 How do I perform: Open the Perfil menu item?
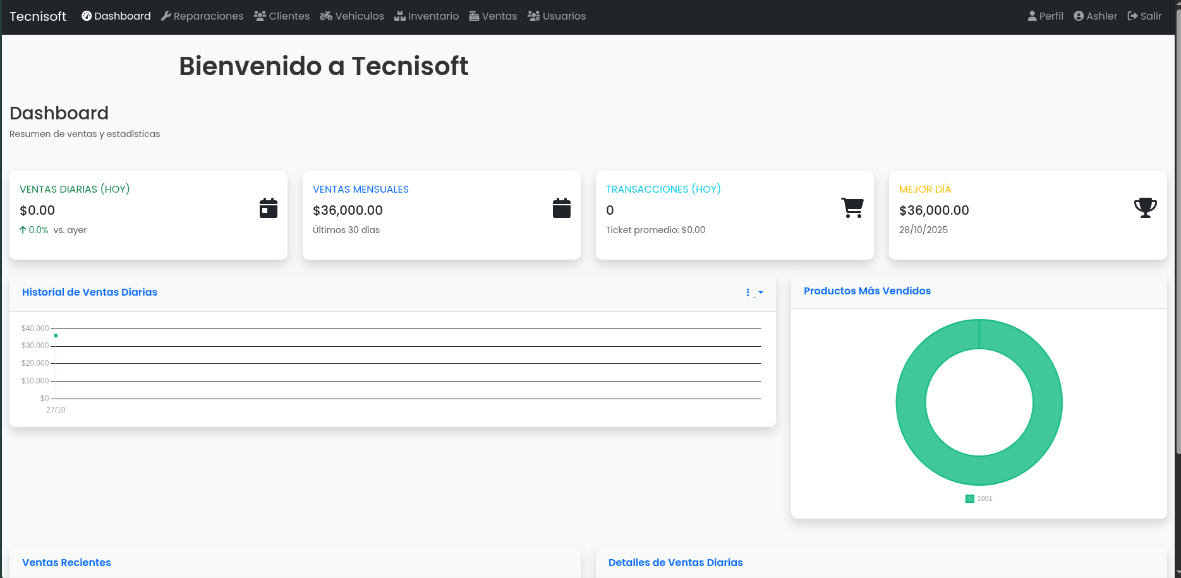1045,15
